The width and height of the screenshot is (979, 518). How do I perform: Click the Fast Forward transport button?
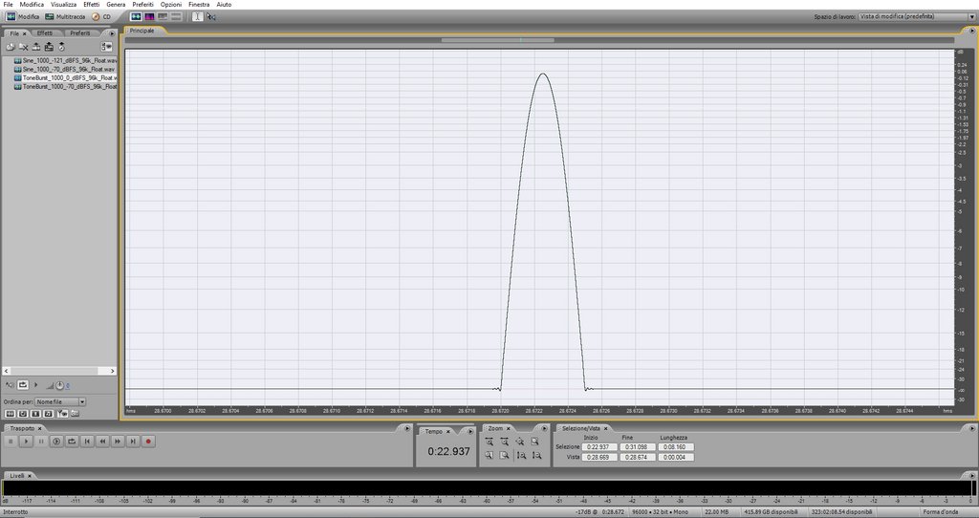[118, 442]
